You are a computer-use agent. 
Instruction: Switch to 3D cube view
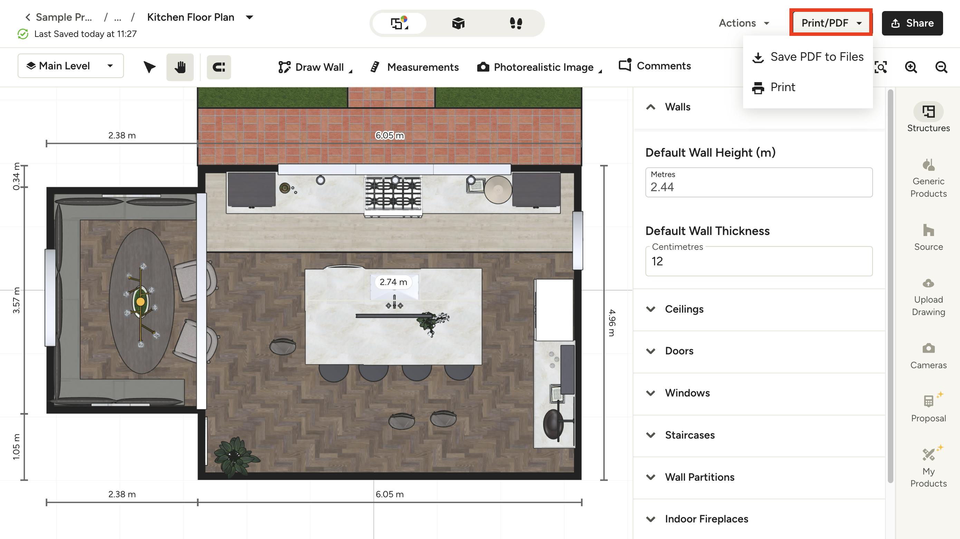pyautogui.click(x=458, y=23)
